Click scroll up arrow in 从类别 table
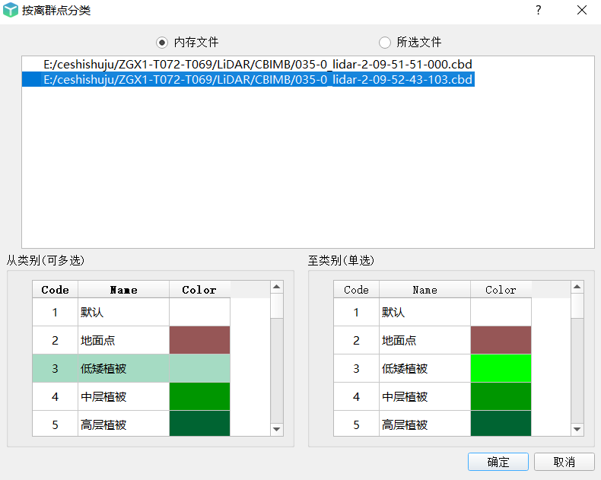Viewport: 601px width, 480px height. coord(277,287)
